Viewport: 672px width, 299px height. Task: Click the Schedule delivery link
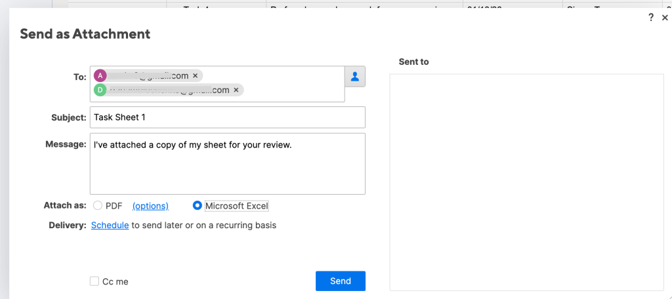(x=110, y=225)
